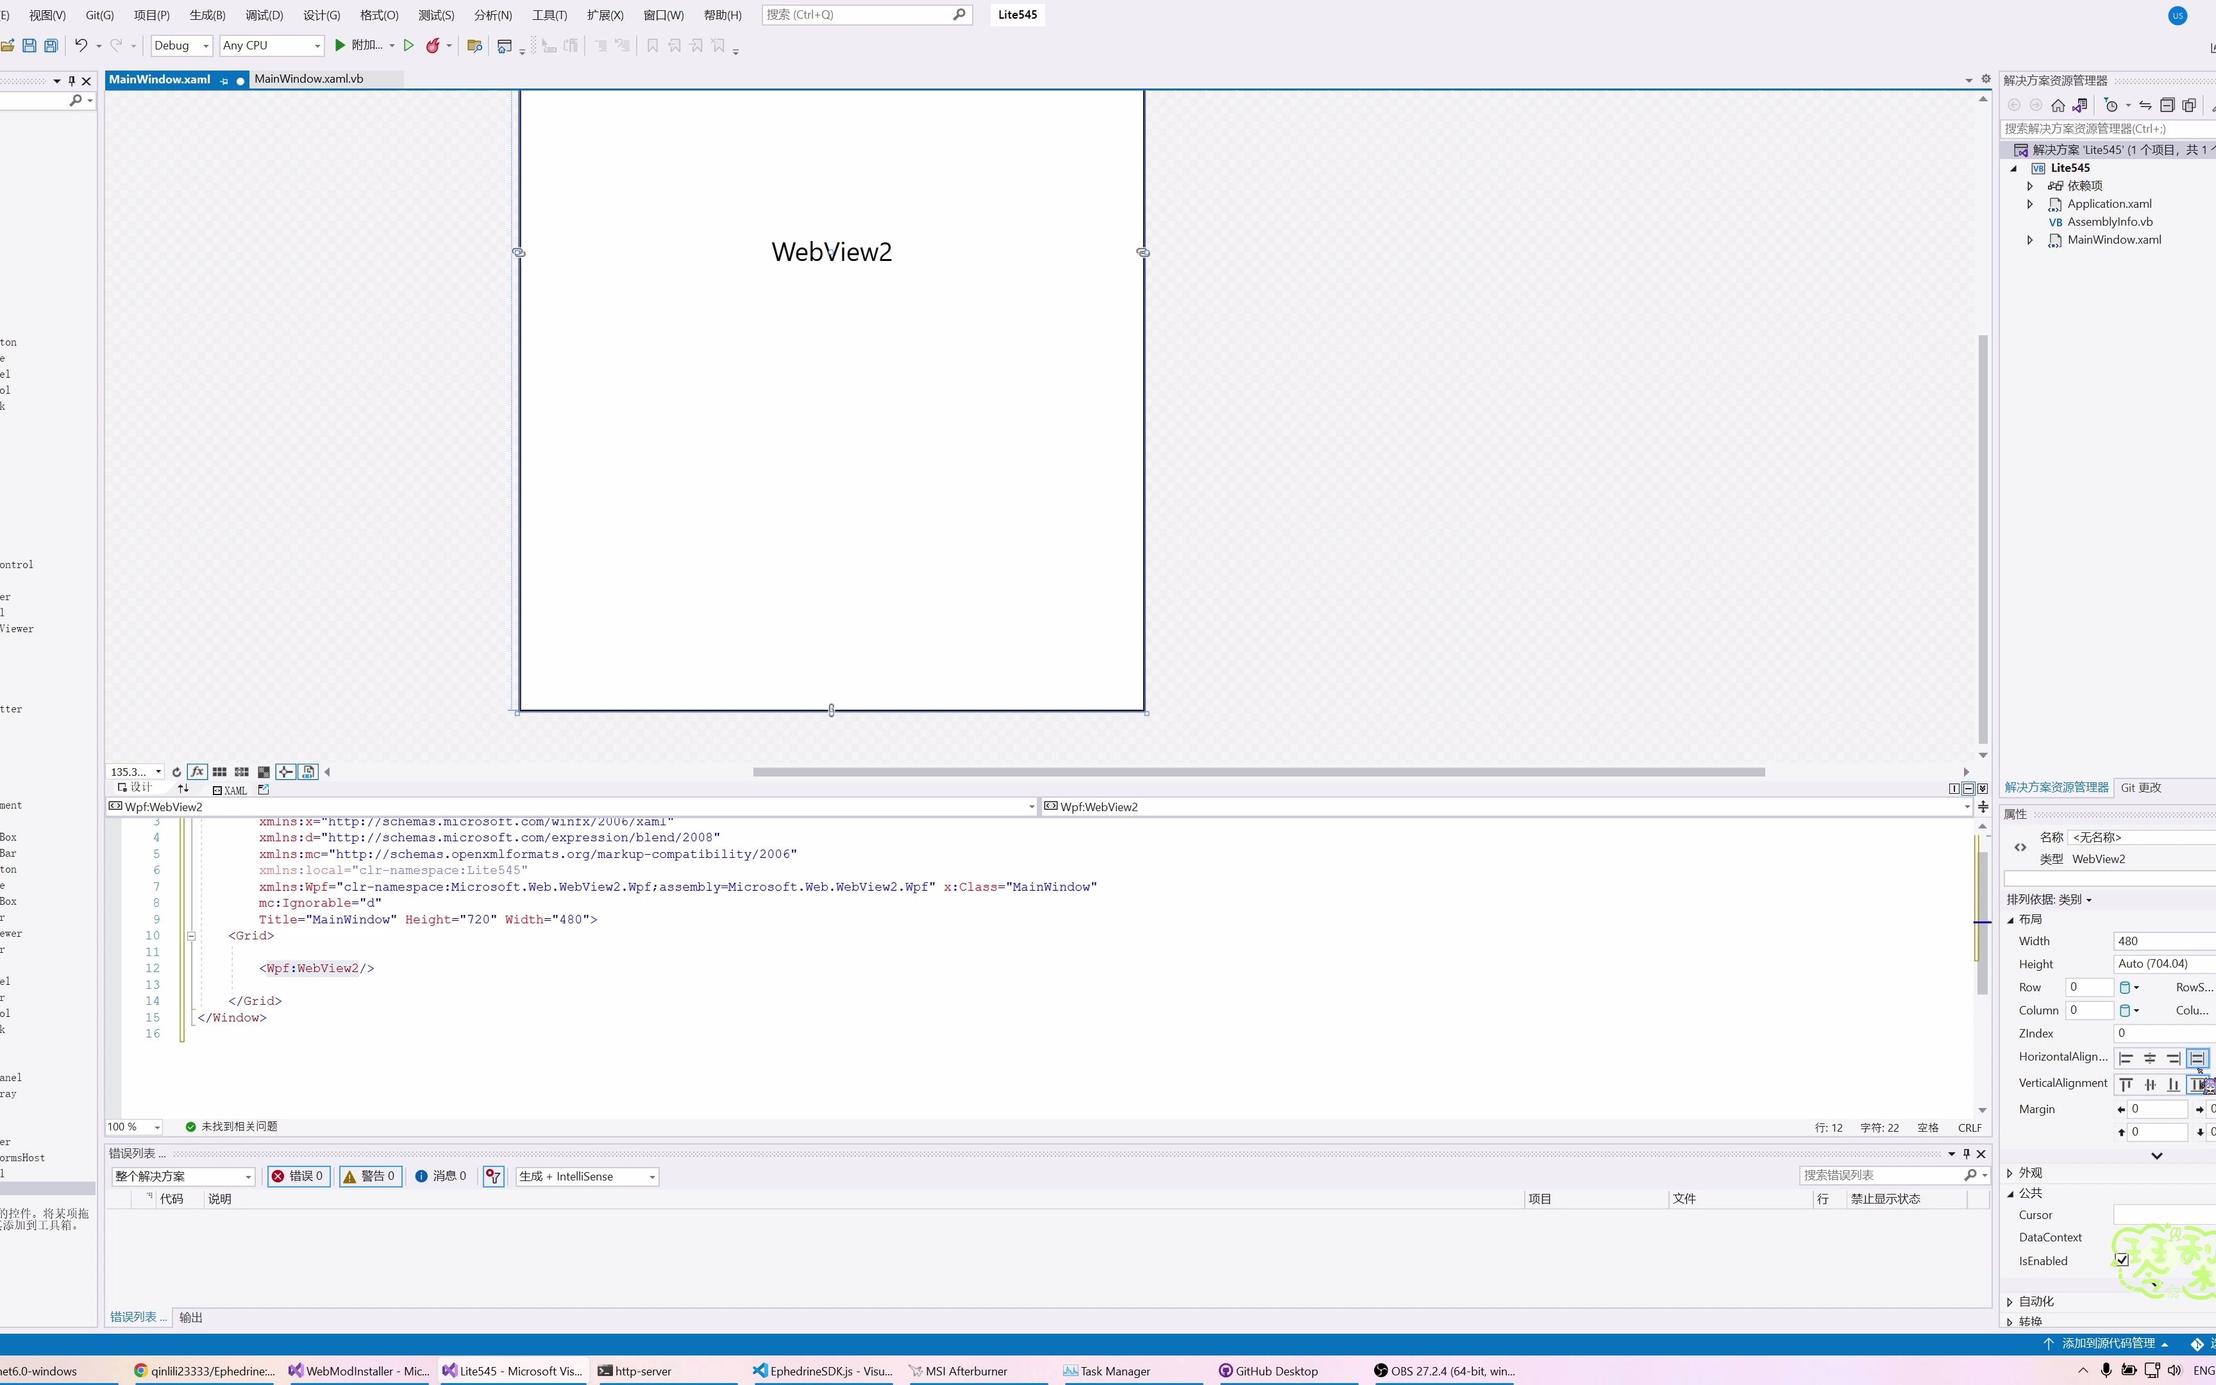Viewport: 2216px width, 1385px height.
Task: Refresh the XAML designer preview
Action: pos(177,772)
